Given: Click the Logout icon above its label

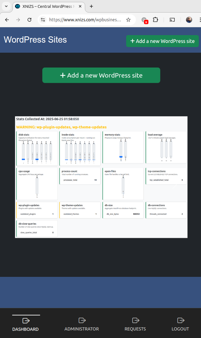Looking at the screenshot, I should click(181, 320).
